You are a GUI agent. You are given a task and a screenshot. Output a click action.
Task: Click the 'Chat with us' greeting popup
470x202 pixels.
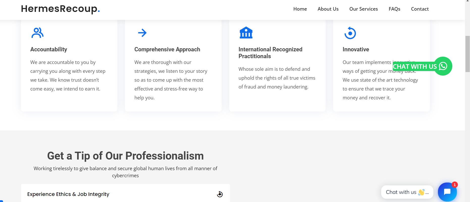(407, 192)
